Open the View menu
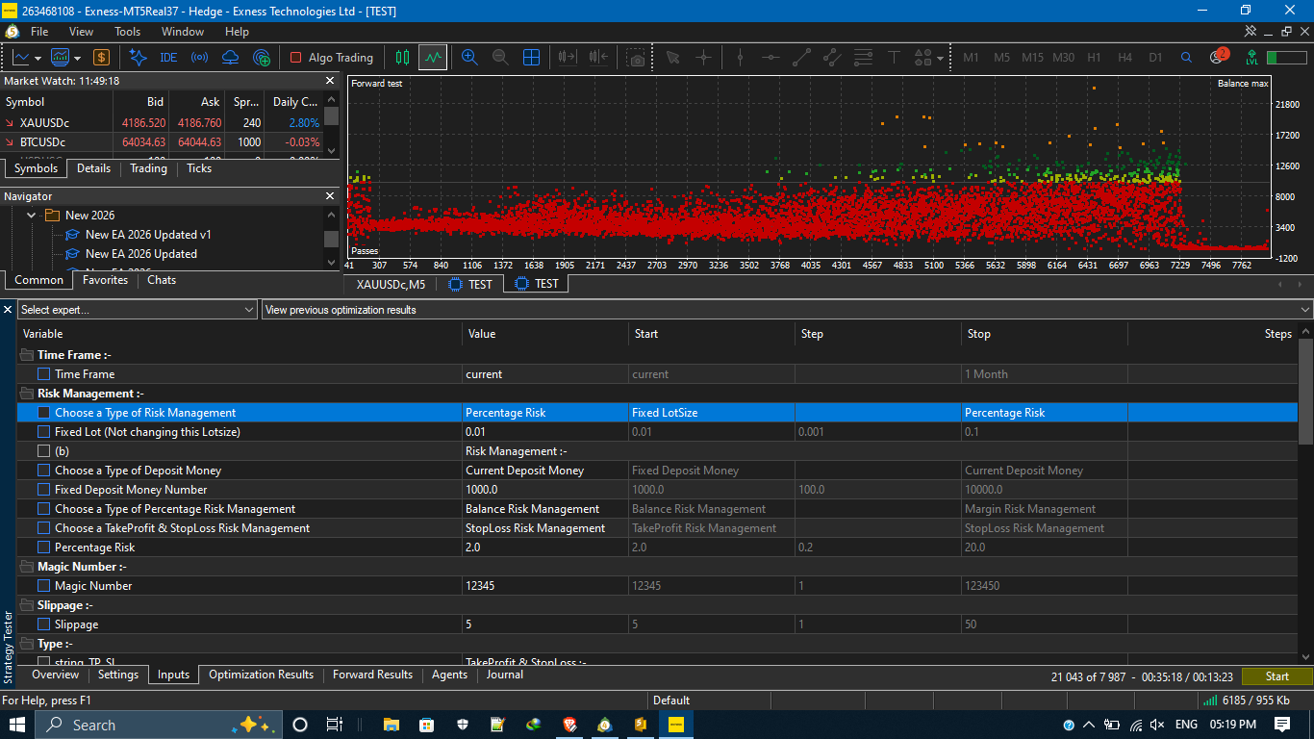Viewport: 1314px width, 739px height. (x=82, y=32)
